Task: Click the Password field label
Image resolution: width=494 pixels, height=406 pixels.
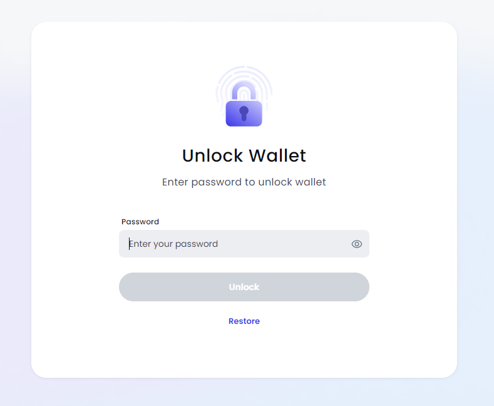Action: pos(140,222)
